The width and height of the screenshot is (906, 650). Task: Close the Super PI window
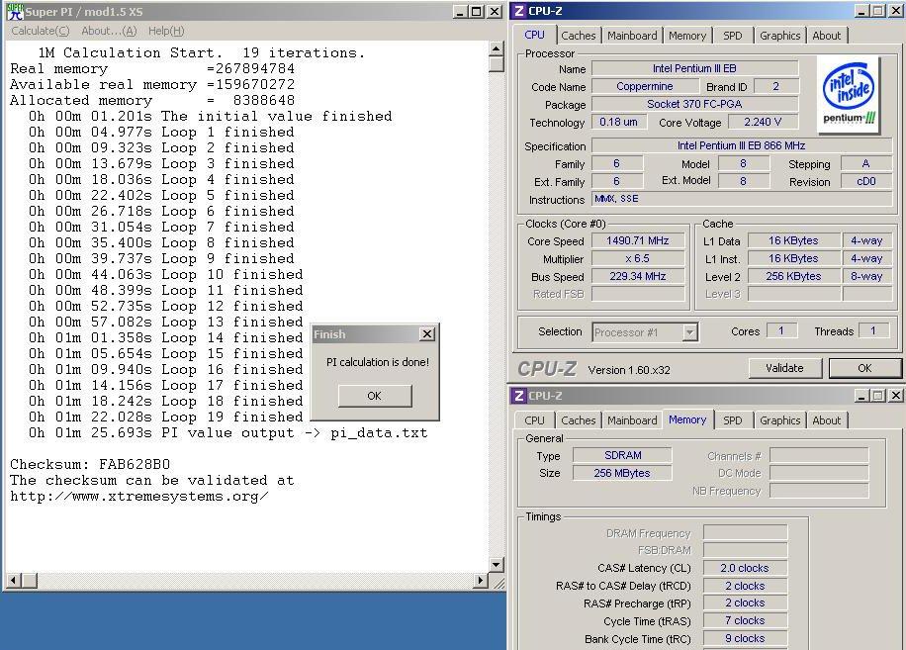pos(495,12)
